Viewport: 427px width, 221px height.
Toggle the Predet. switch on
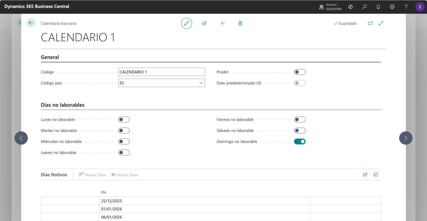tap(300, 72)
